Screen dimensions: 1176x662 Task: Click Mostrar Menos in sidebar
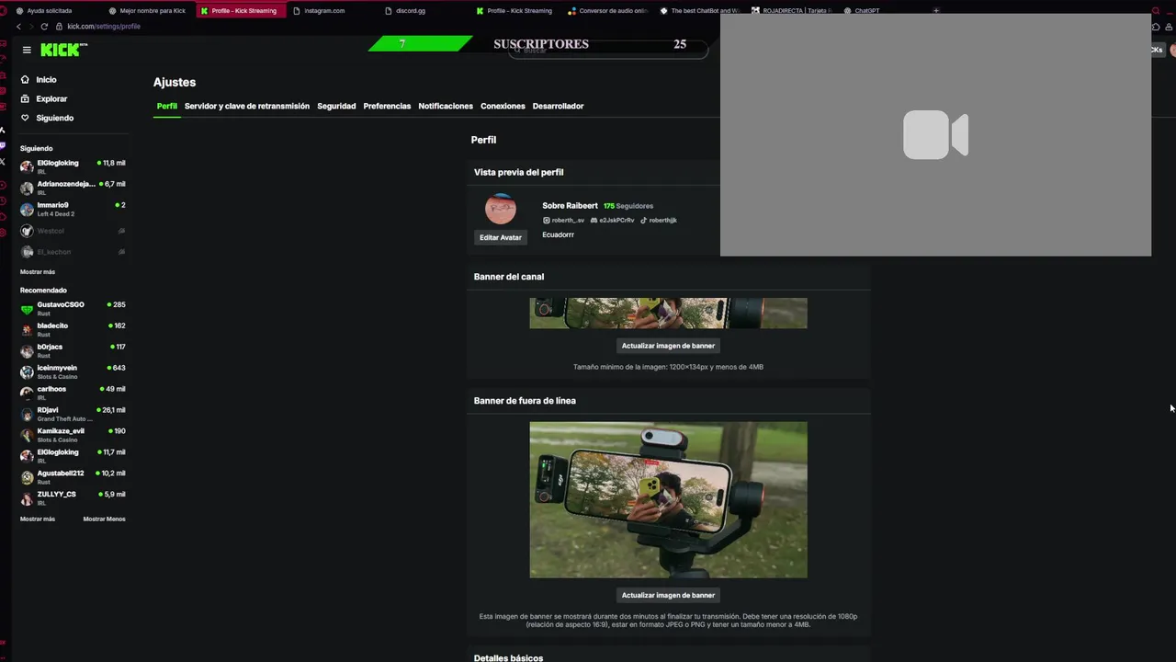tap(104, 519)
